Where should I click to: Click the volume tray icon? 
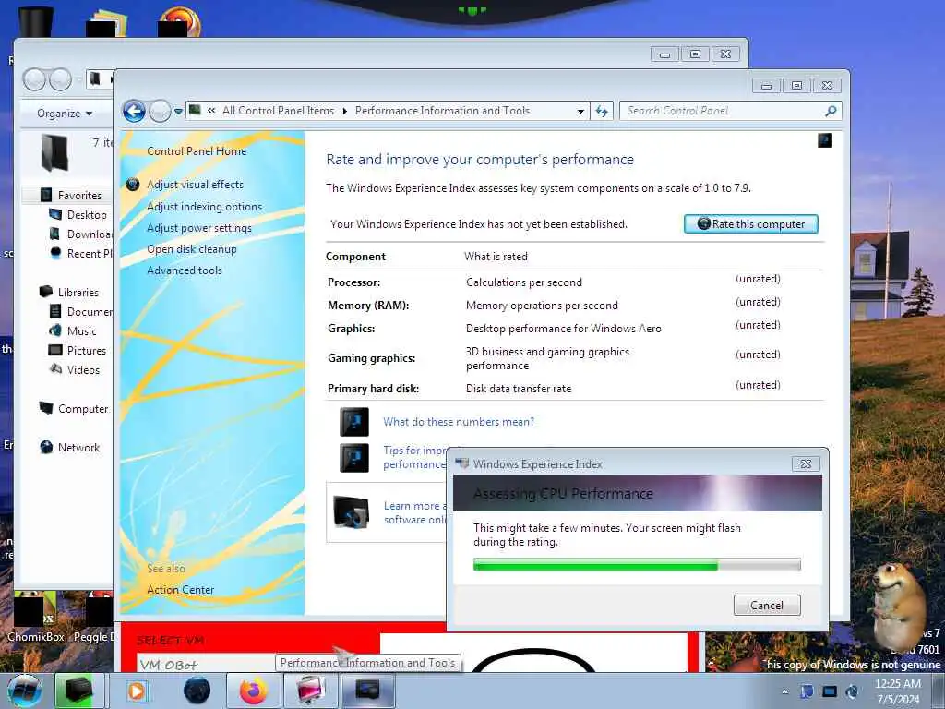(852, 691)
